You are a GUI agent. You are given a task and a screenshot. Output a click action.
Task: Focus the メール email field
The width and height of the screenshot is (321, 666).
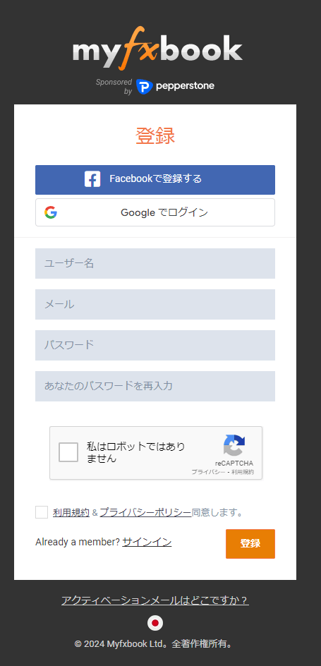coord(155,304)
